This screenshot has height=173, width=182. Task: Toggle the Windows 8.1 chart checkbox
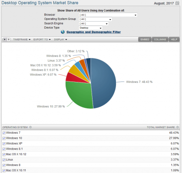pos(4,149)
